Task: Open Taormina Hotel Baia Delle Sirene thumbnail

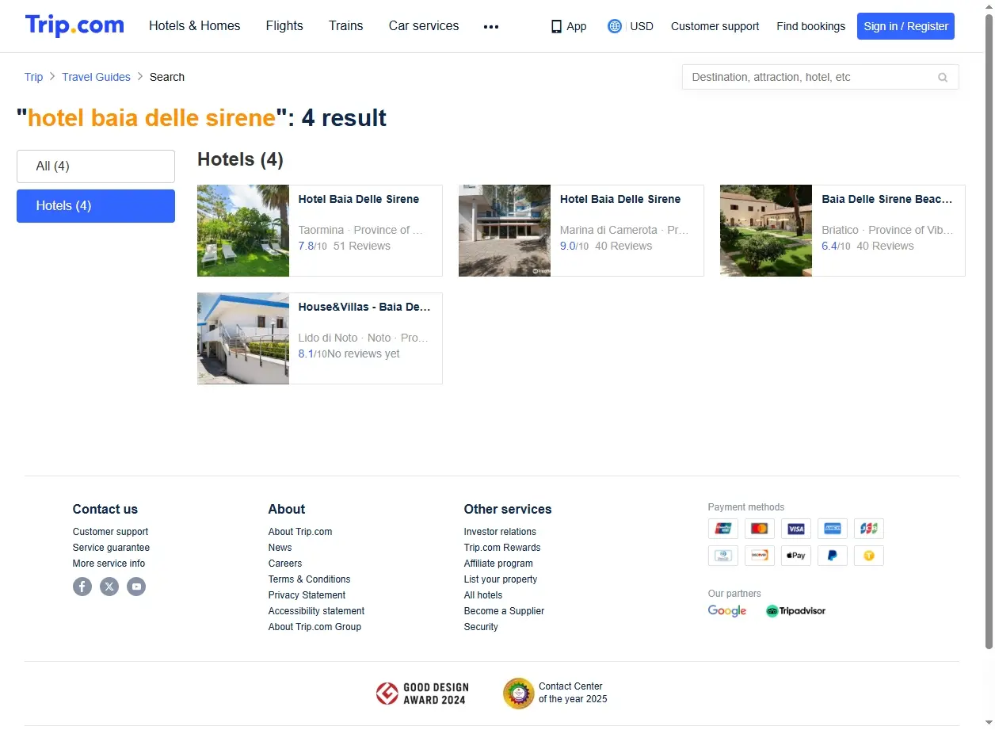Action: (243, 231)
